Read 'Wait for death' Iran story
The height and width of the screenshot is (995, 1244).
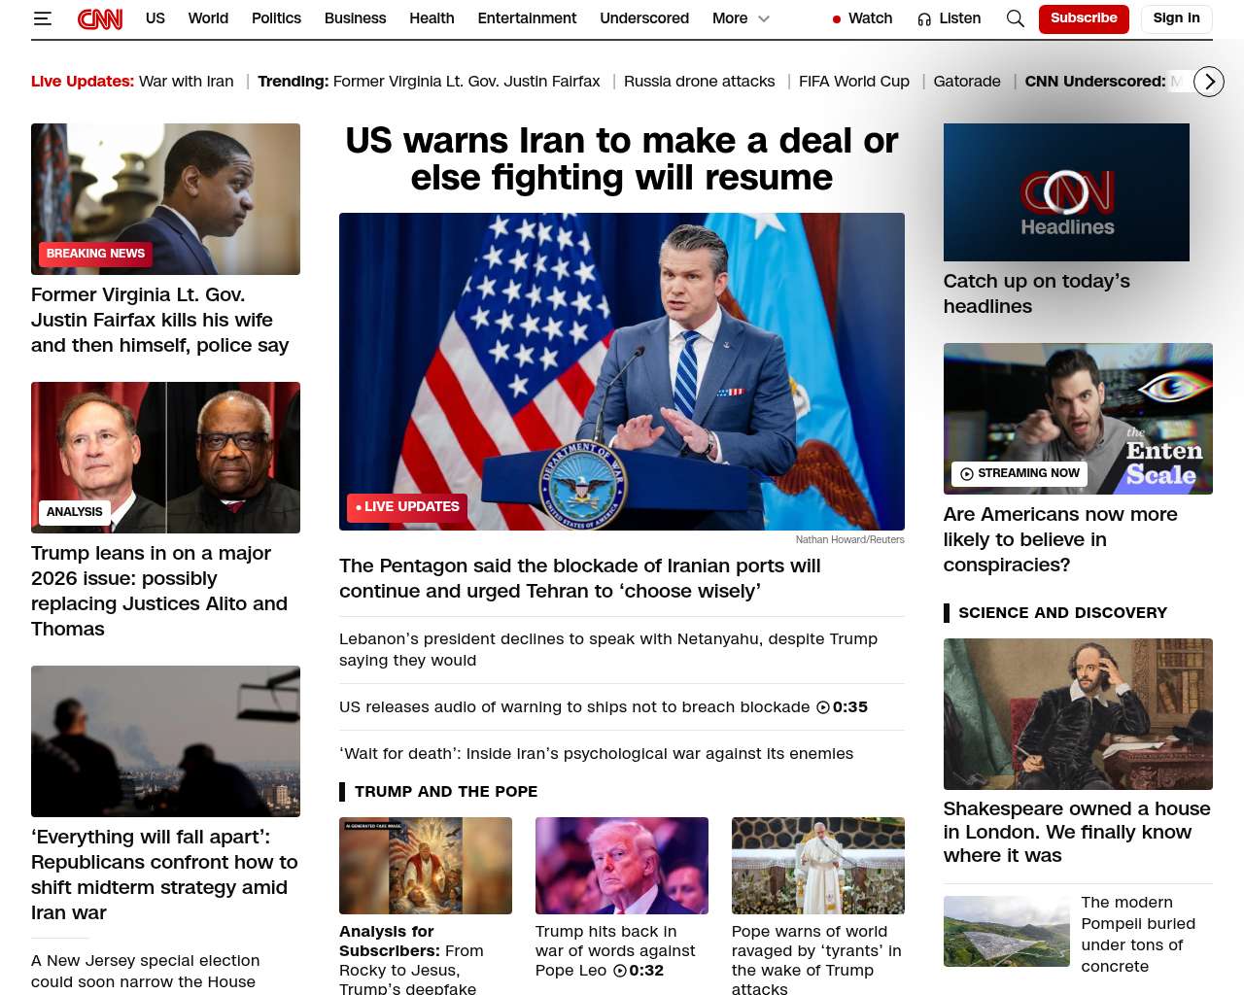pos(597,754)
